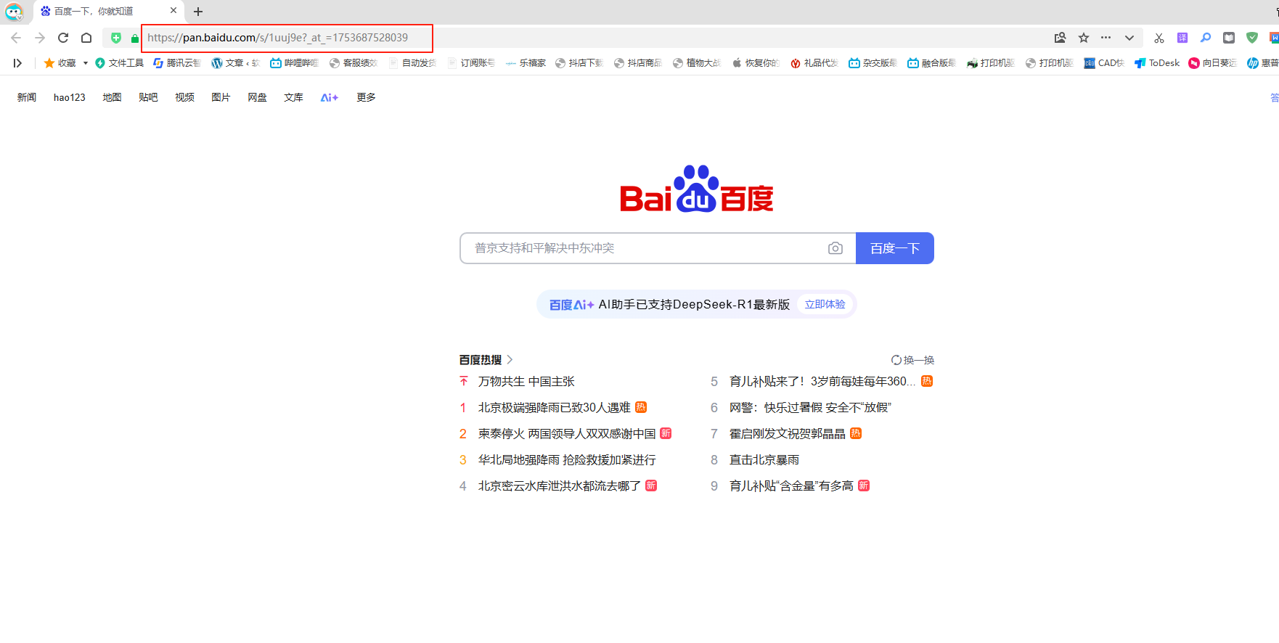Open the 收藏 favorites star bookmark
This screenshot has width=1279, height=643.
[x=60, y=63]
